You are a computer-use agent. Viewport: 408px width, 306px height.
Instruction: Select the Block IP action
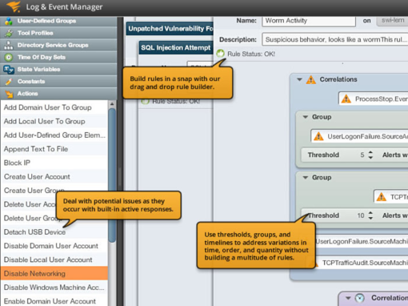[54, 163]
